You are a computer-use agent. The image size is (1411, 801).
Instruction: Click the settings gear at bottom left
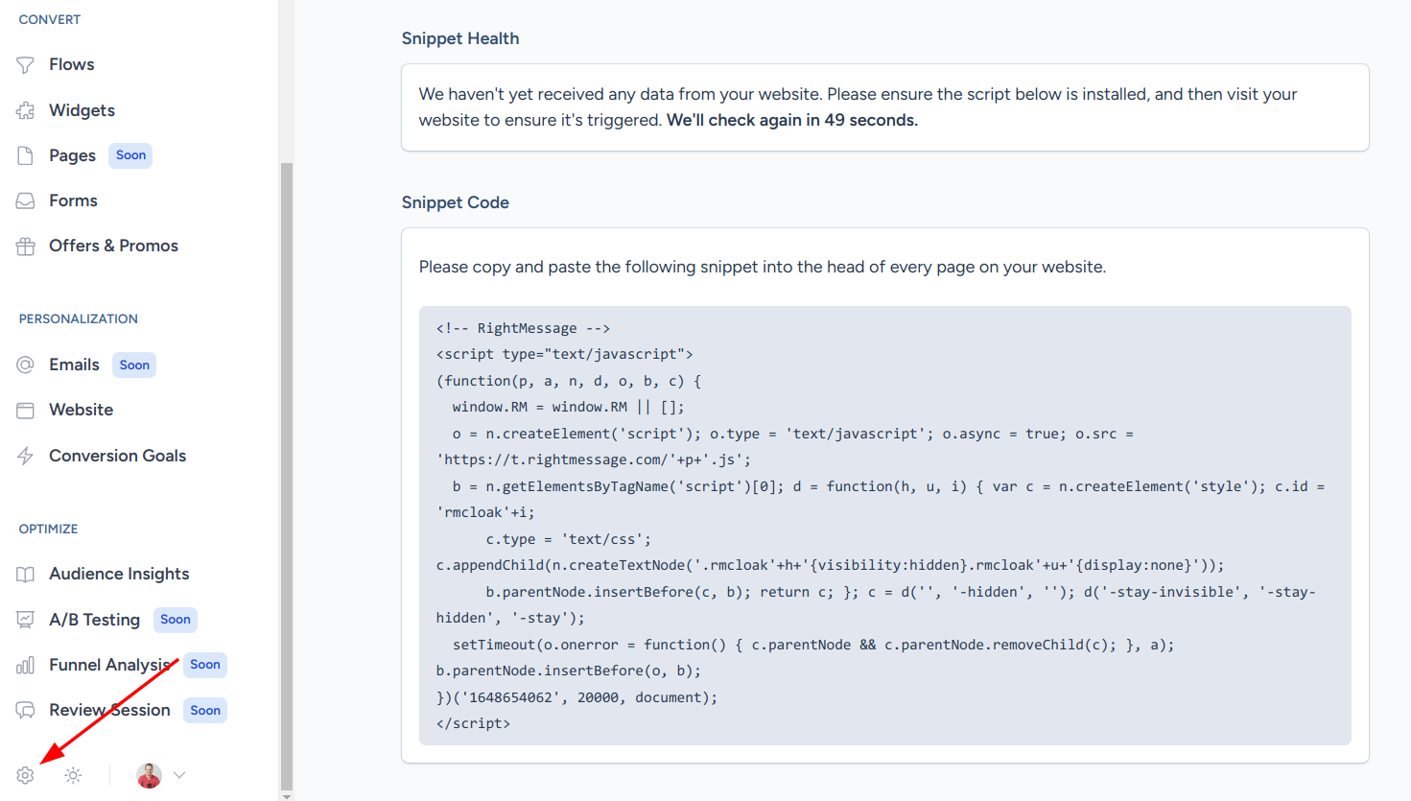[x=24, y=775]
